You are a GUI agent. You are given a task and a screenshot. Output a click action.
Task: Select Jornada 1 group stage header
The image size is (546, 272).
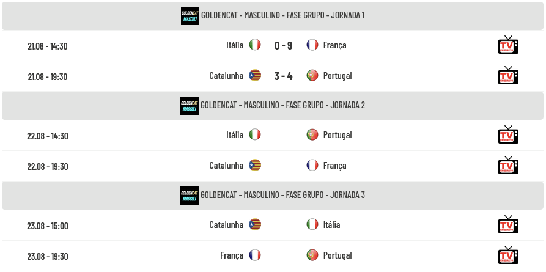tap(273, 16)
